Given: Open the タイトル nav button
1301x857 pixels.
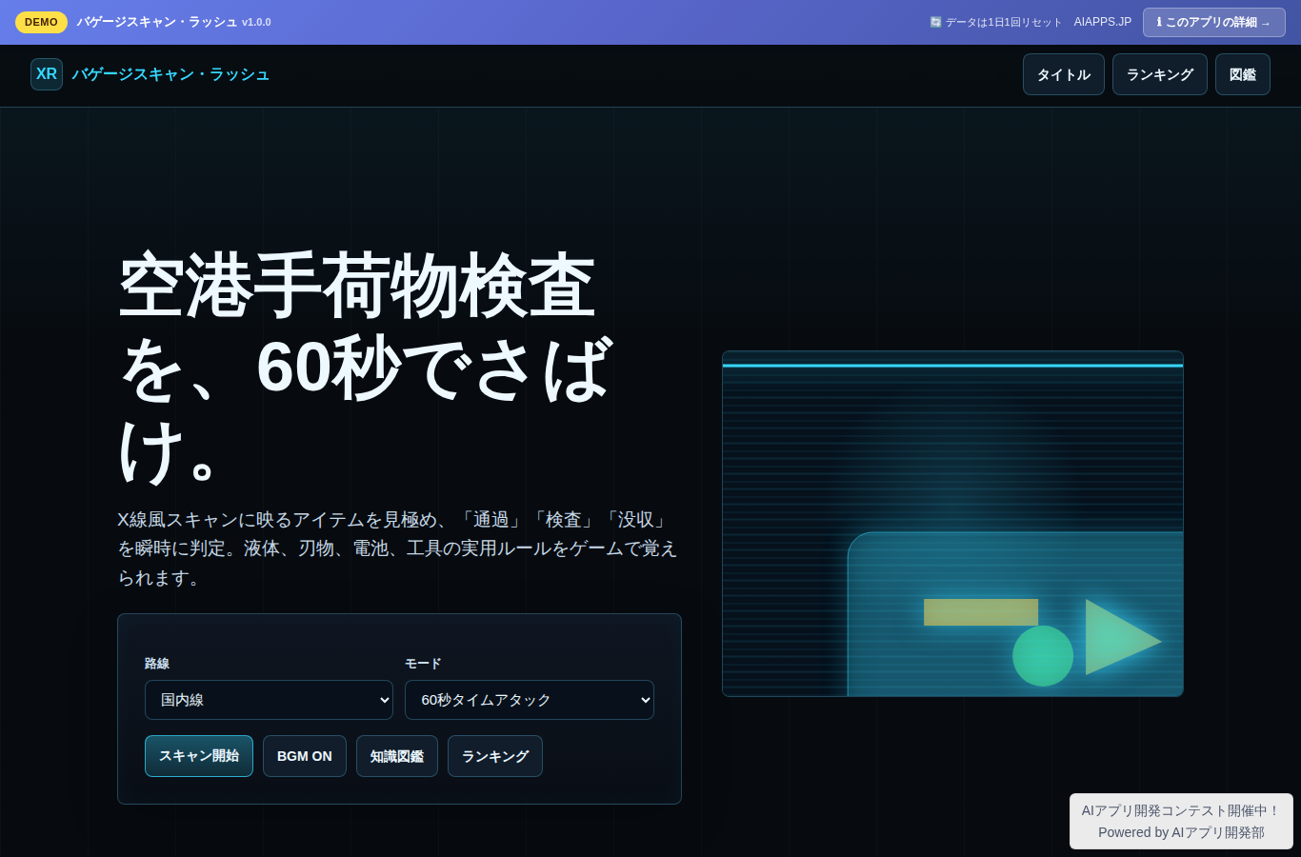Looking at the screenshot, I should tap(1064, 74).
